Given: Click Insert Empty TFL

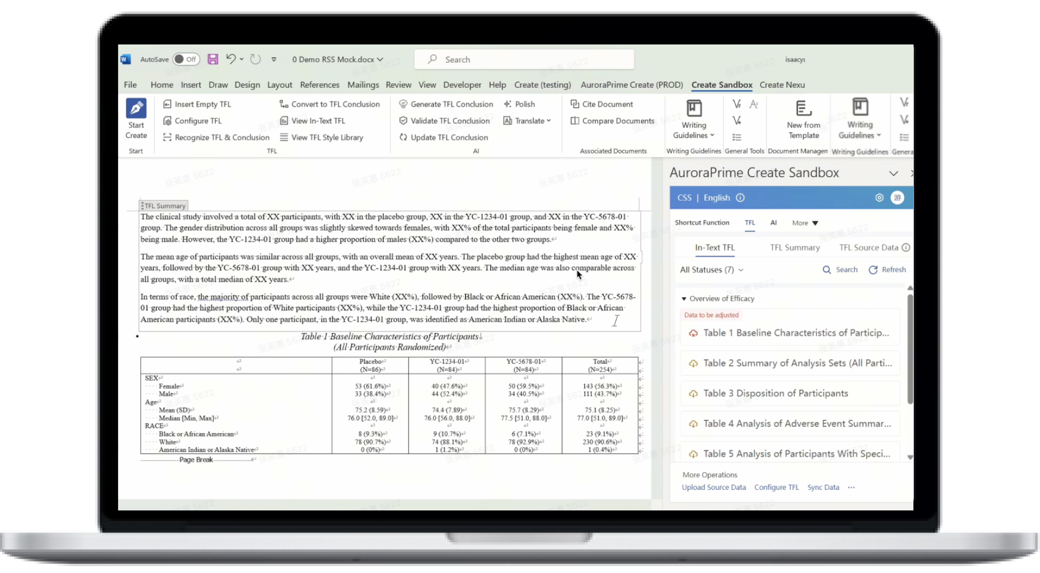Looking at the screenshot, I should click(197, 104).
